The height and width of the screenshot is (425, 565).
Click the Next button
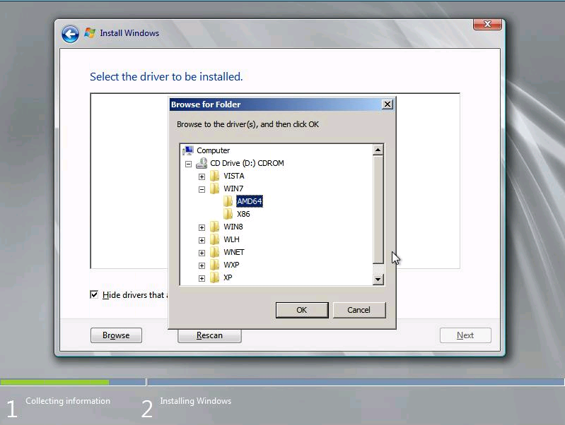click(x=465, y=335)
